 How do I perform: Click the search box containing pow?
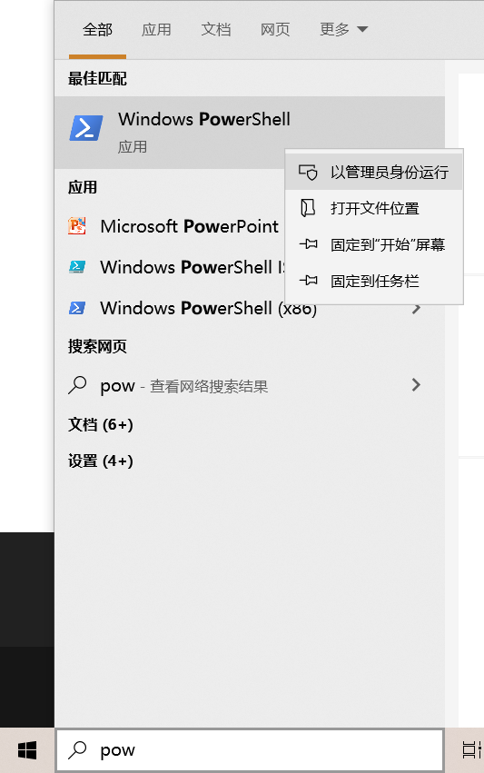pos(250,750)
